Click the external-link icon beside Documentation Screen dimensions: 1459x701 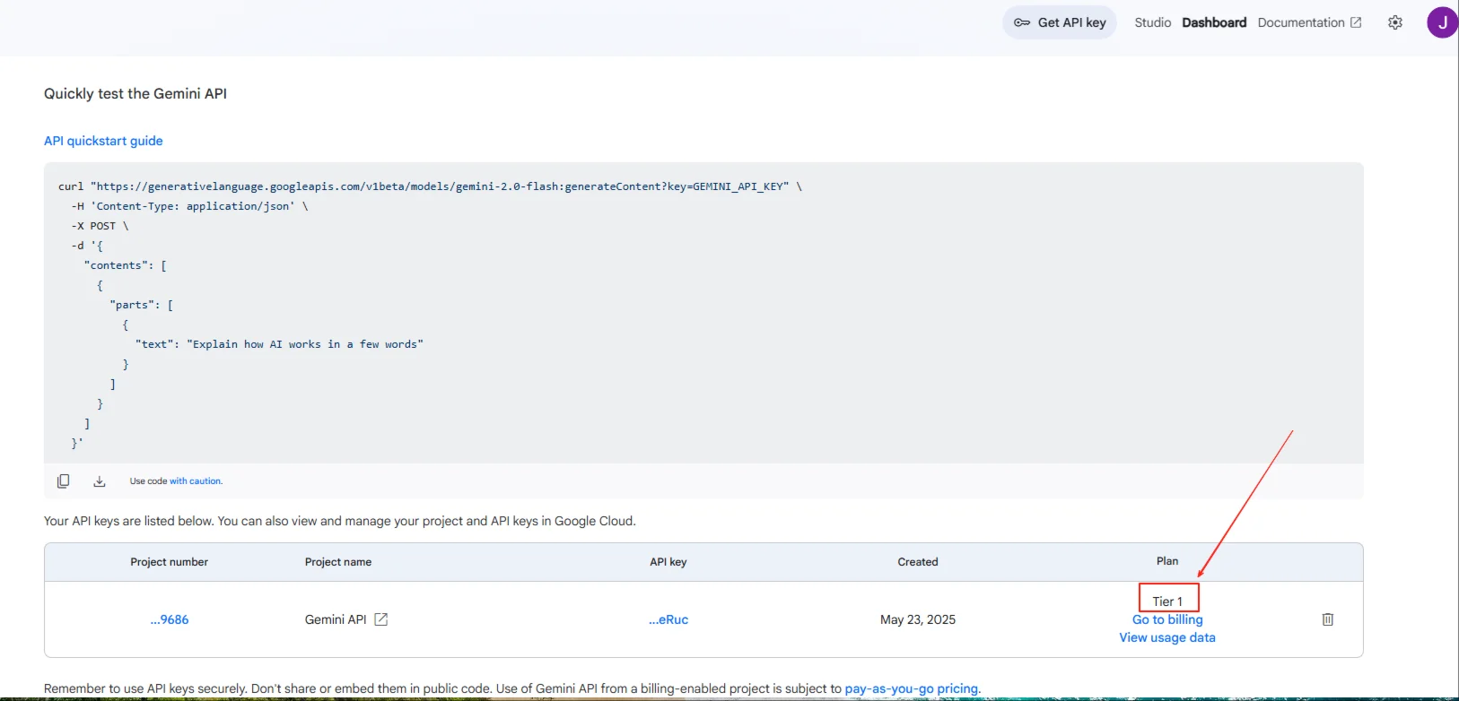tap(1356, 22)
